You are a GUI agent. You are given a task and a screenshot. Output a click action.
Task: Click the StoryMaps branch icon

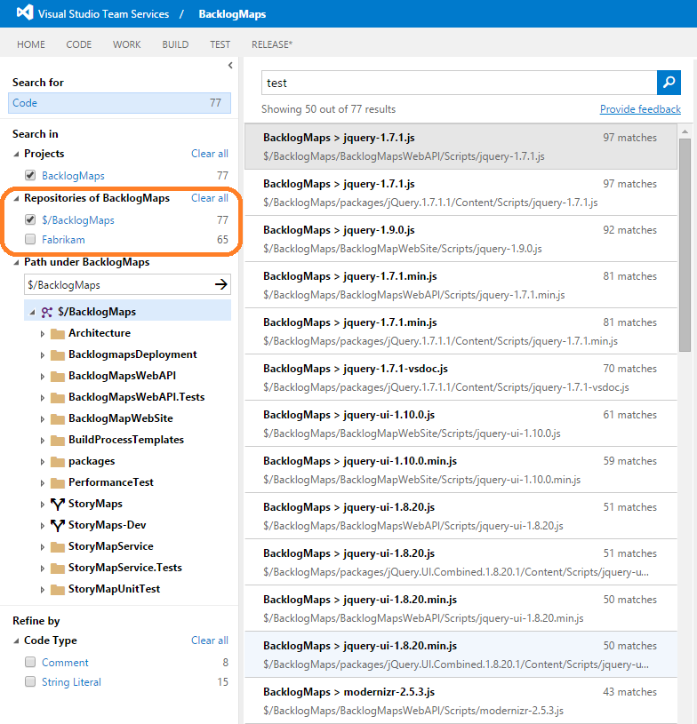pos(57,504)
